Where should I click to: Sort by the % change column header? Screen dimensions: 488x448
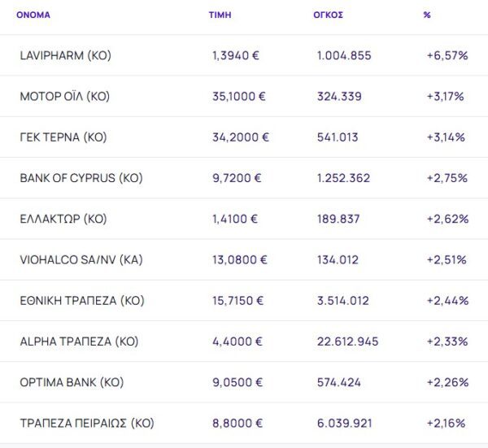tap(427, 15)
